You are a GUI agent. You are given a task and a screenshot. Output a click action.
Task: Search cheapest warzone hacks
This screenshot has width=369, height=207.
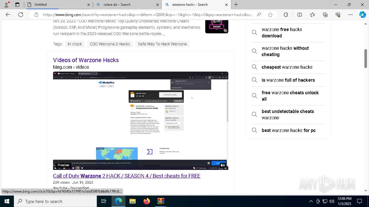pyautogui.click(x=288, y=67)
